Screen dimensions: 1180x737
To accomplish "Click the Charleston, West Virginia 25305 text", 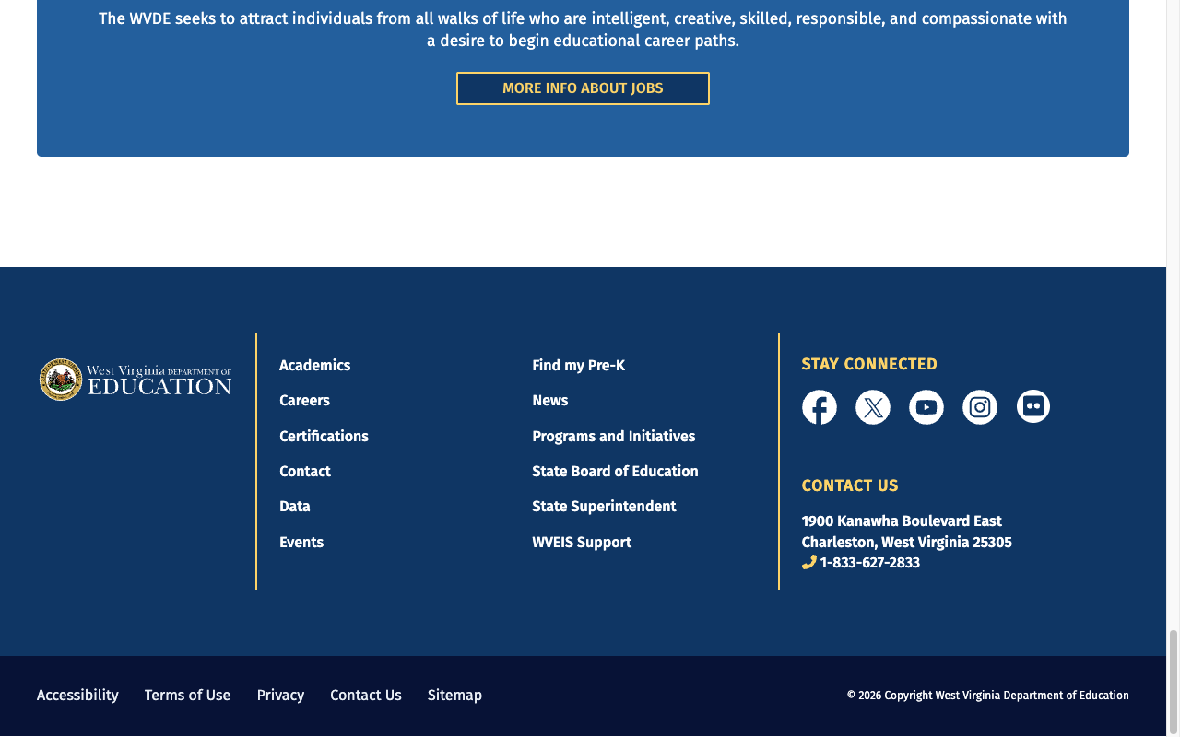I will (x=907, y=543).
